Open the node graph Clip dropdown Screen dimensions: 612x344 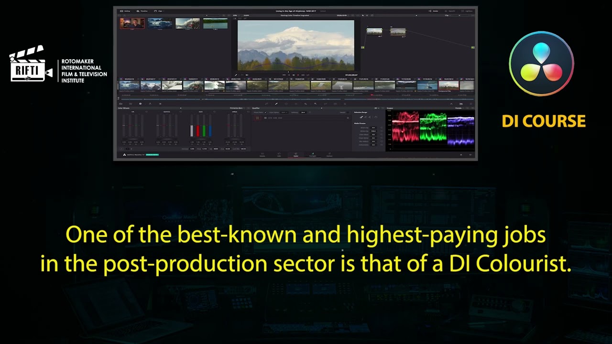click(x=449, y=15)
